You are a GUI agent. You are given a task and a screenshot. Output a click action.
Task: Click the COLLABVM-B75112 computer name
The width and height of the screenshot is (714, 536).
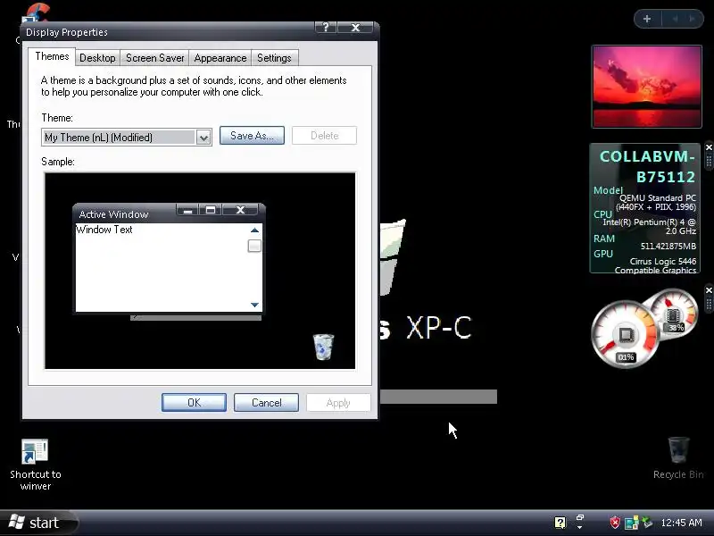(x=648, y=166)
